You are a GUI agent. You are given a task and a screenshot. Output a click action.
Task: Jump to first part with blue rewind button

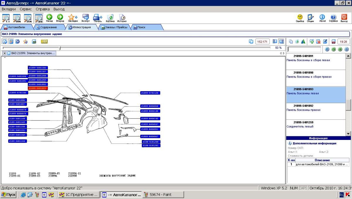[327, 49]
